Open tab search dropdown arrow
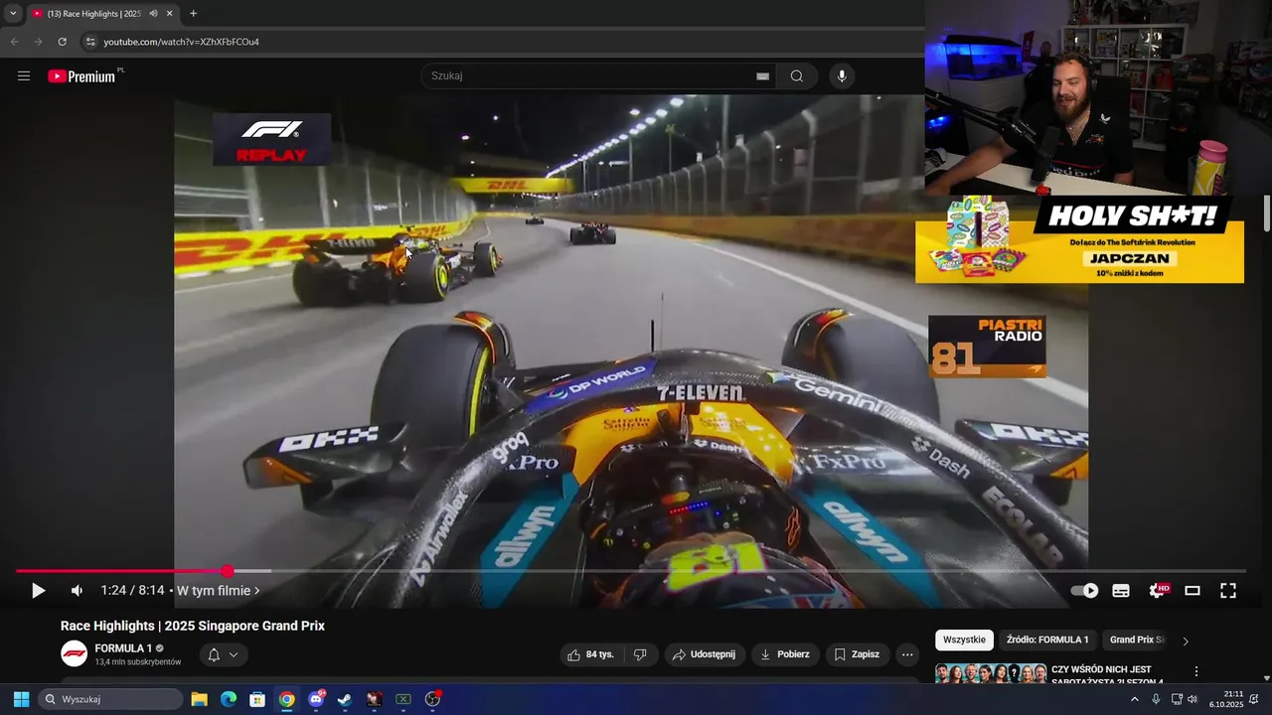This screenshot has height=715, width=1272. click(13, 14)
